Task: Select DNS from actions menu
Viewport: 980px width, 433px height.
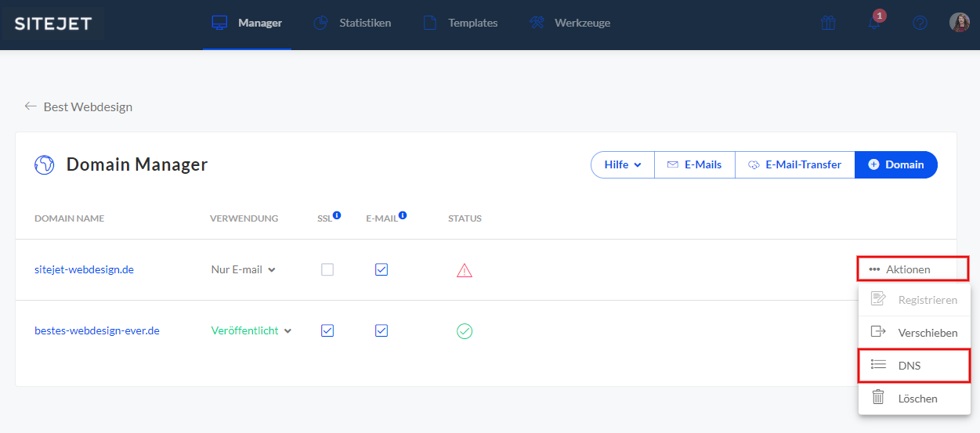Action: coord(914,365)
